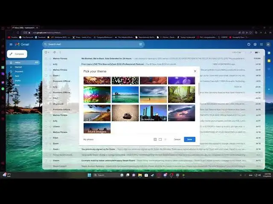Viewport: 273px width, 204px height.
Task: Open the Facebook bookmark
Action: click(x=40, y=37)
